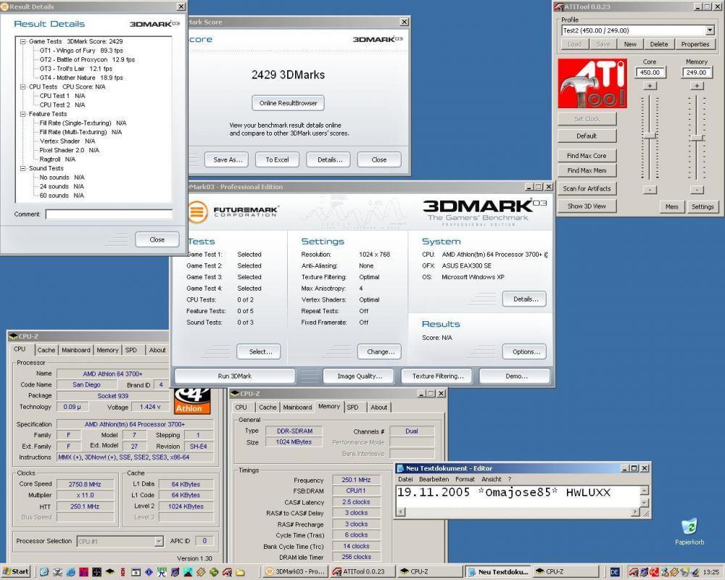Collapse the Feature Tests tree node

(x=22, y=114)
